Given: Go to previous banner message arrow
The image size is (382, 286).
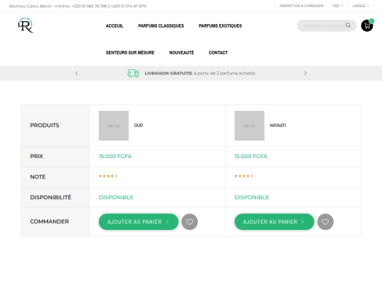Looking at the screenshot, I should (x=76, y=73).
